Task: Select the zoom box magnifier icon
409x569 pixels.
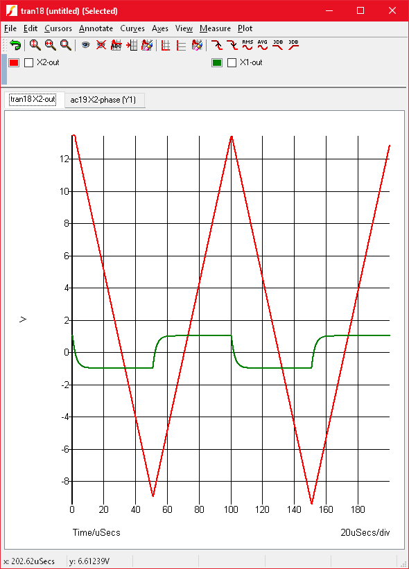Action: (x=66, y=45)
